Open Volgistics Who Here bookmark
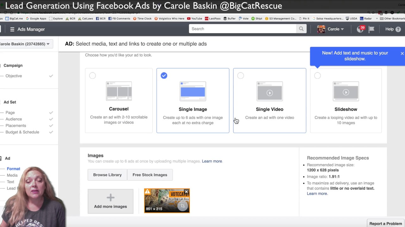The image size is (405, 227). coord(169,19)
